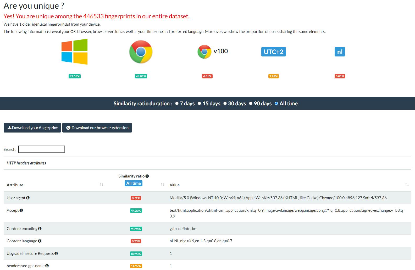The width and height of the screenshot is (415, 270).
Task: Open the Content encoding info icon
Action: point(40,228)
